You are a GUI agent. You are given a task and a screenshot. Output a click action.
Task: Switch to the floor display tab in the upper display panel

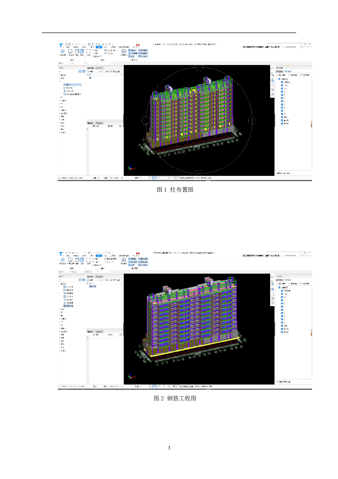pyautogui.click(x=288, y=72)
